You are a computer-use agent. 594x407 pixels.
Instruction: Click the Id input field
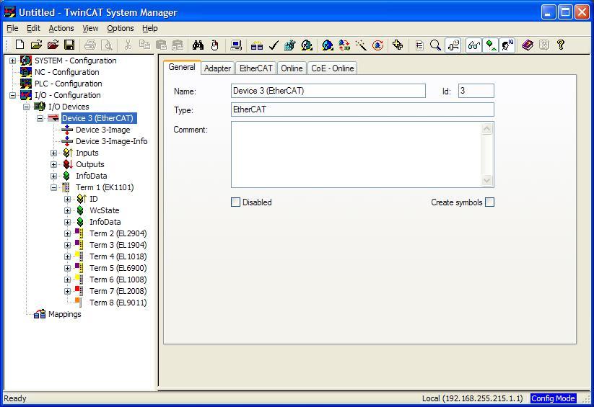click(x=476, y=91)
